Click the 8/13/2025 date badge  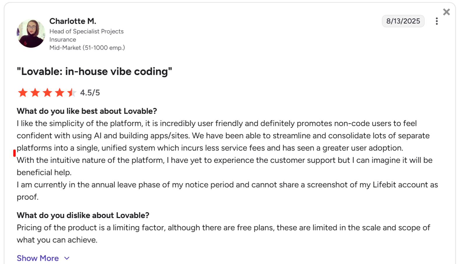tap(403, 21)
